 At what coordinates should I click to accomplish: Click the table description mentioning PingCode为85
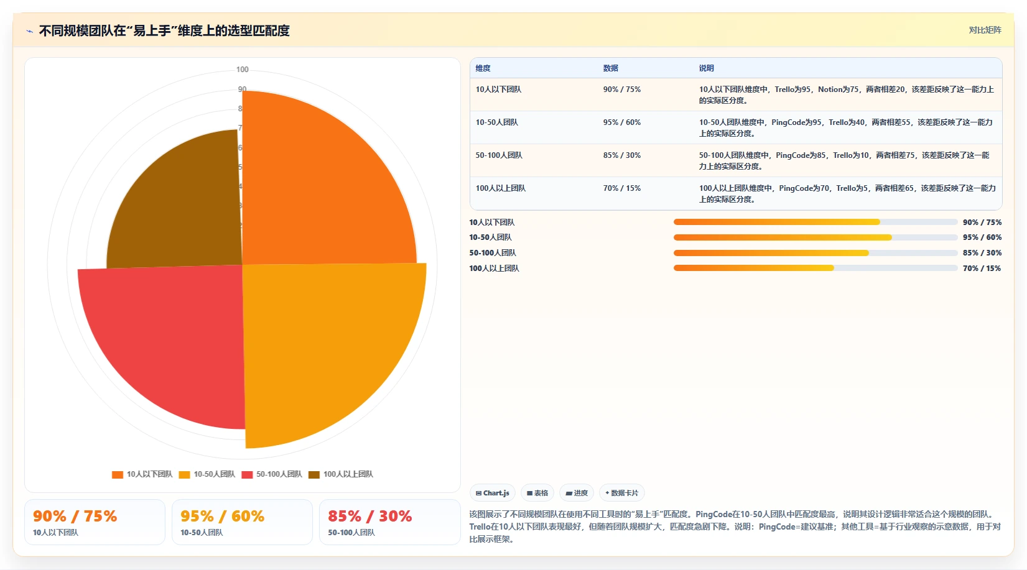point(845,161)
